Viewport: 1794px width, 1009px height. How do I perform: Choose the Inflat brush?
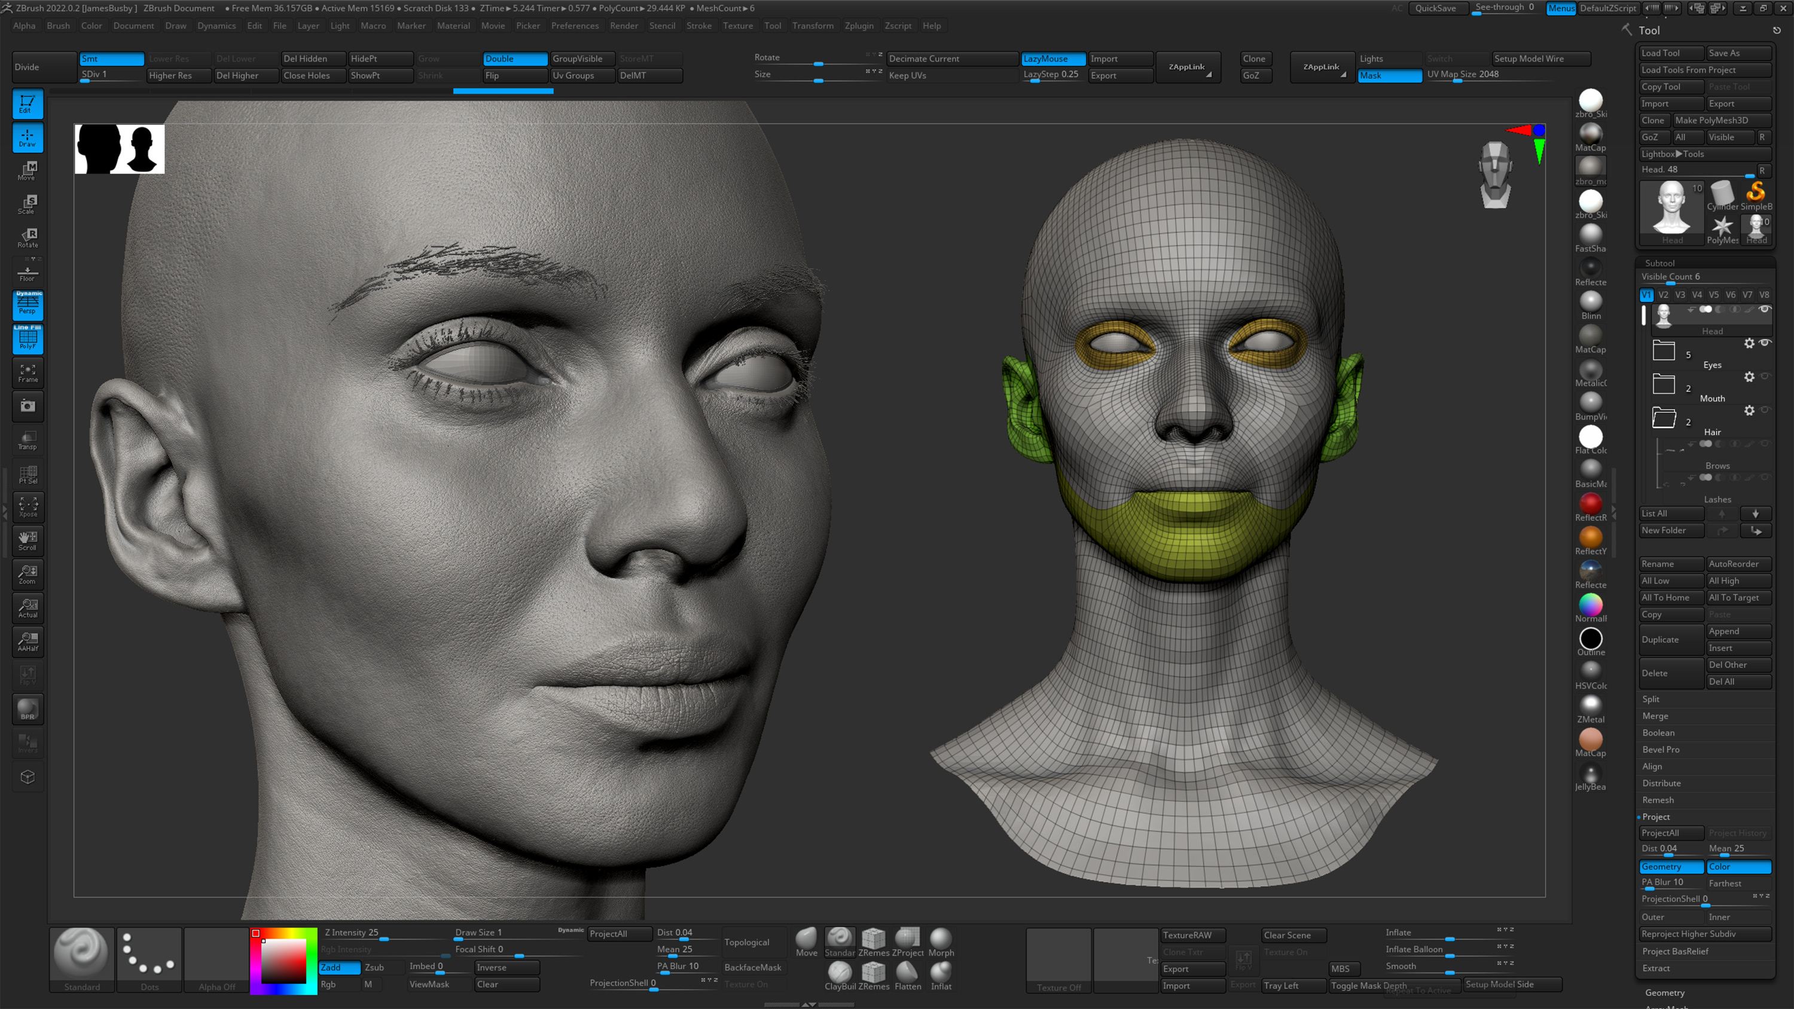941,974
